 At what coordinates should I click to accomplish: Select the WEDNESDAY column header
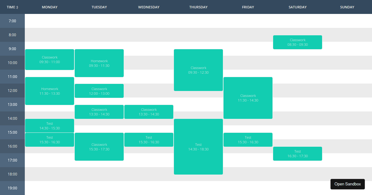148,7
